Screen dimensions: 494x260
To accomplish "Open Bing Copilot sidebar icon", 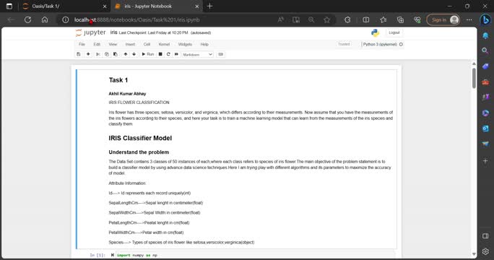I will (485, 19).
